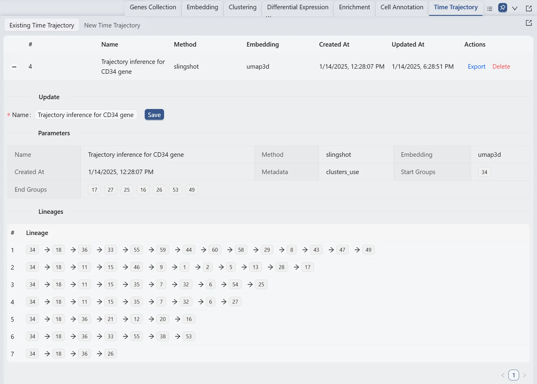This screenshot has width=537, height=384.
Task: Click the trajectory Name input field
Action: coord(86,115)
